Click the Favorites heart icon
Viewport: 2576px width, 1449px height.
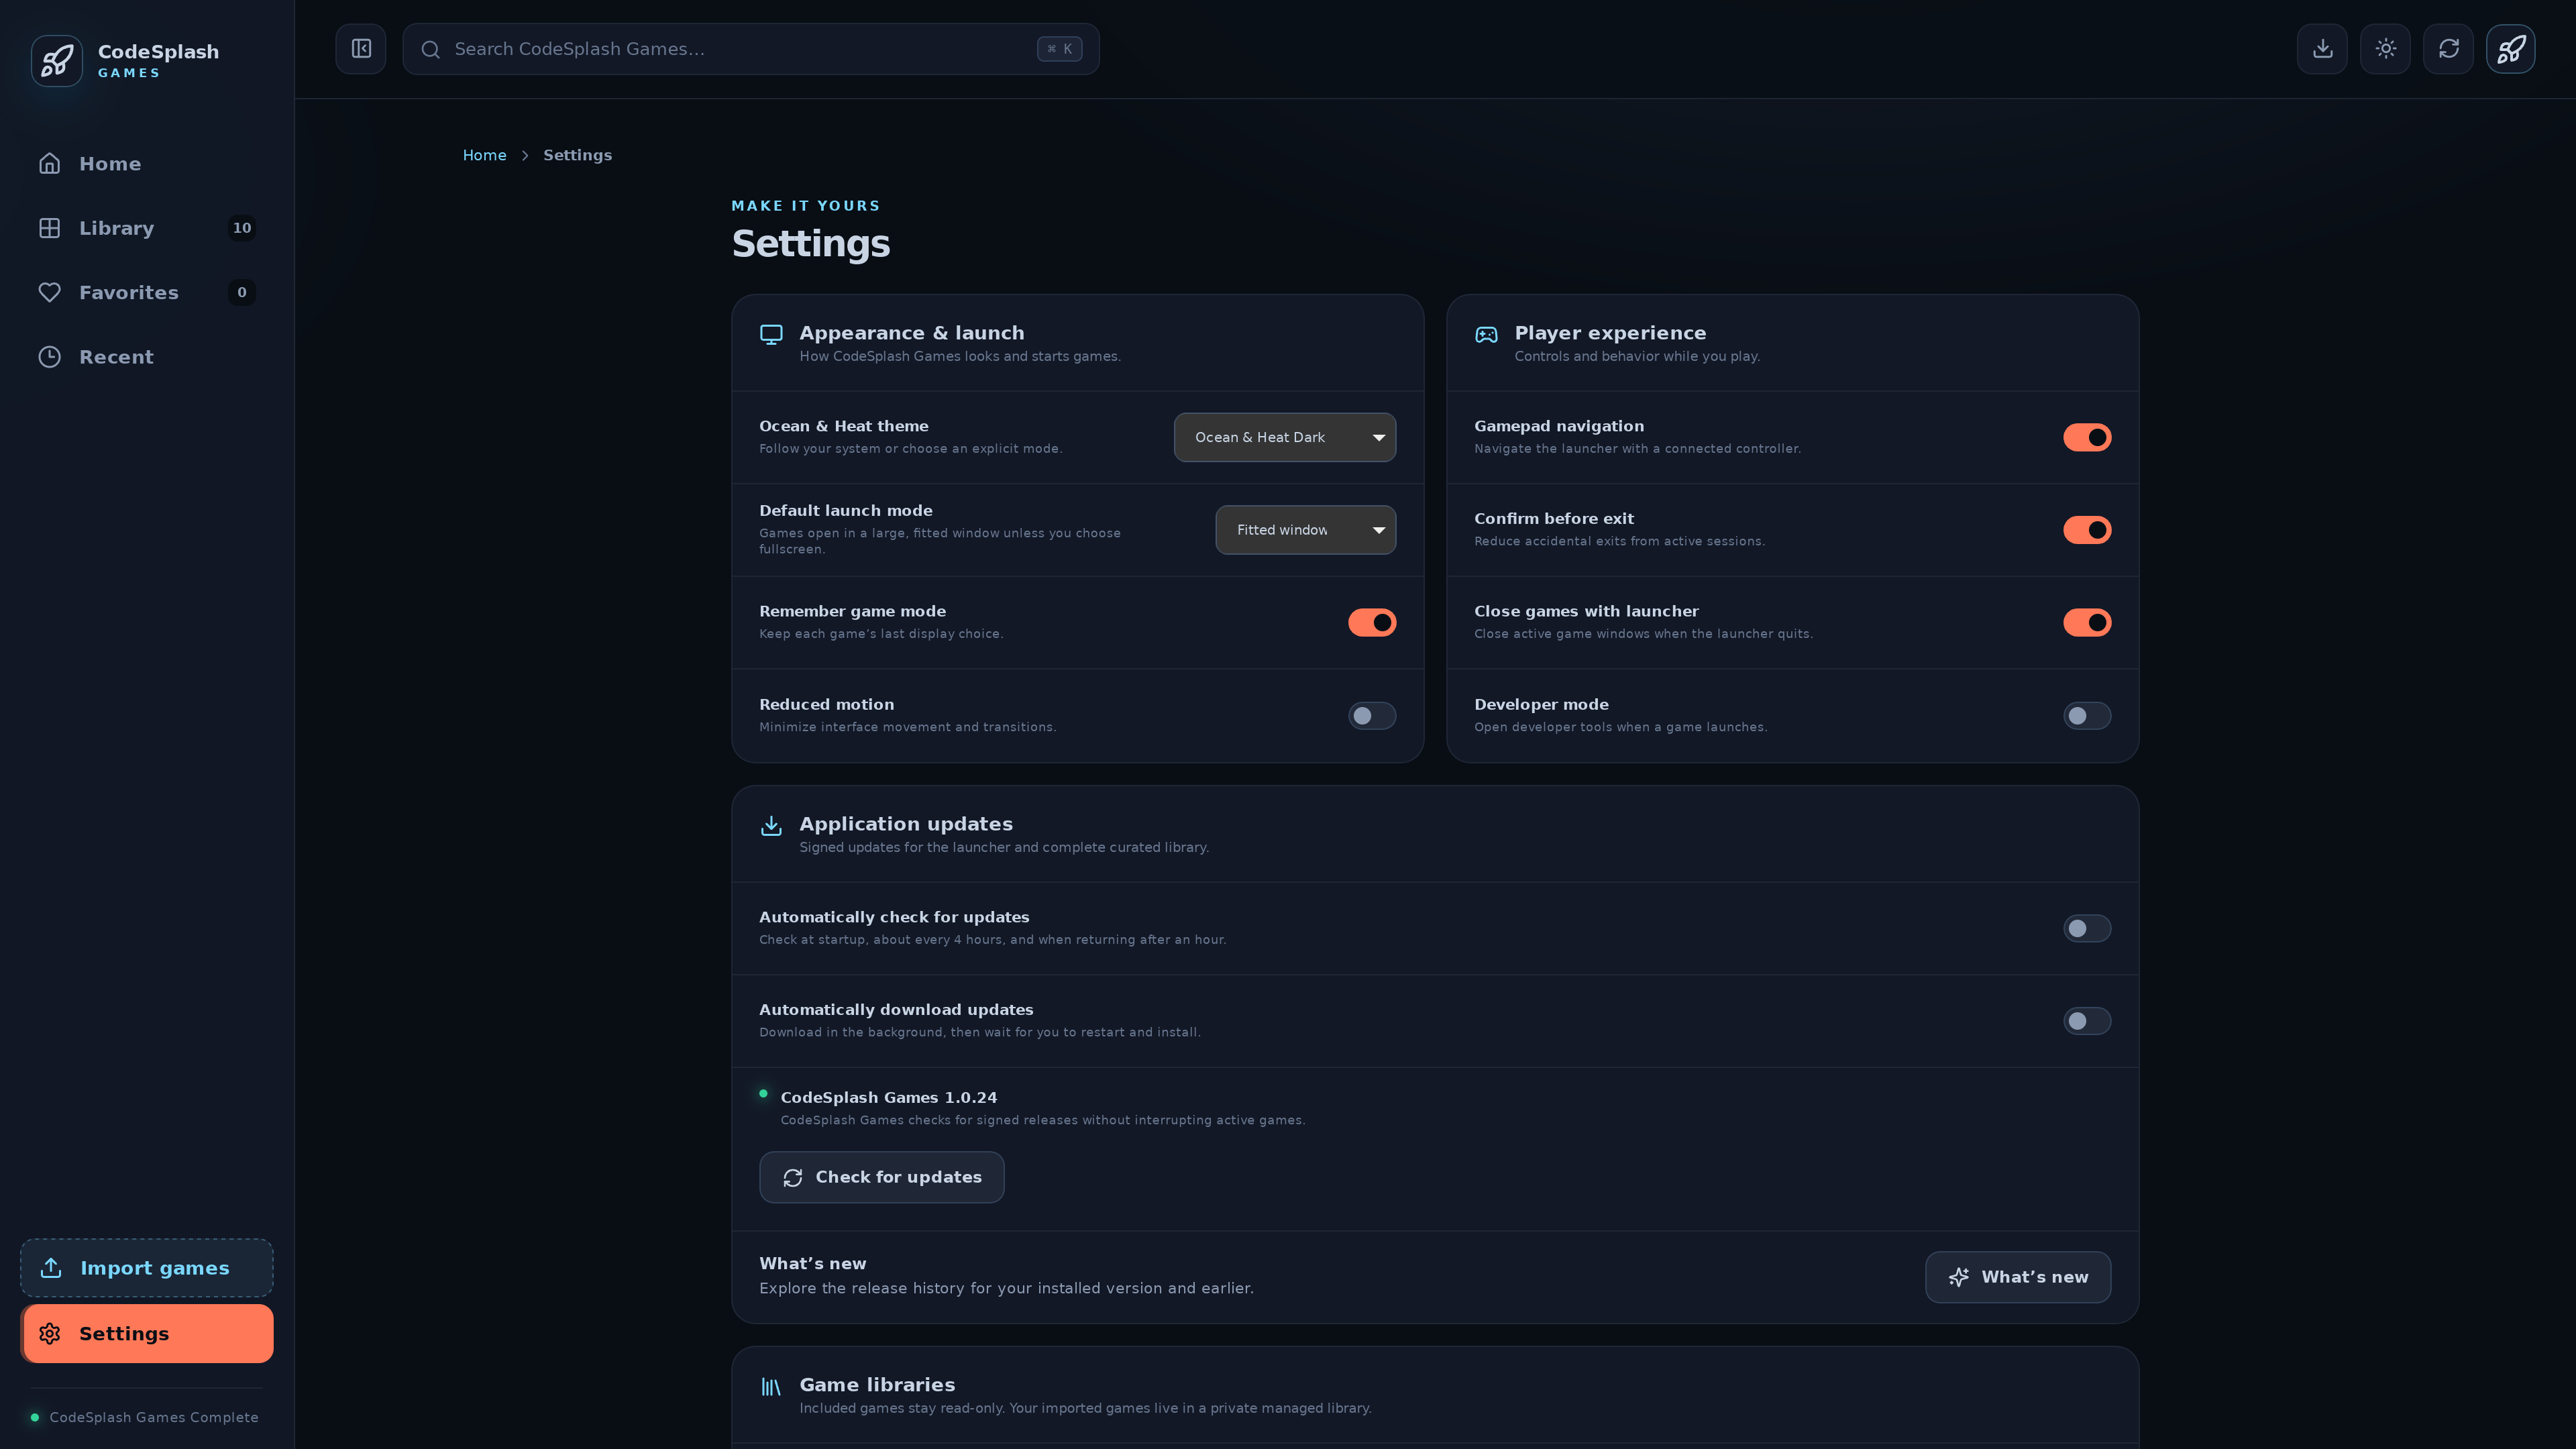50,293
